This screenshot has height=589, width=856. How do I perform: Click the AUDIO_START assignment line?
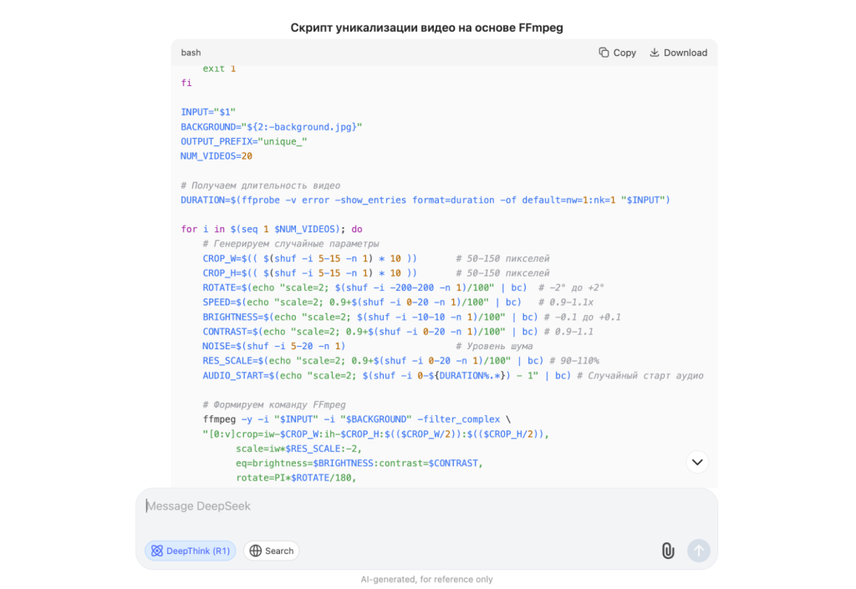(x=453, y=375)
